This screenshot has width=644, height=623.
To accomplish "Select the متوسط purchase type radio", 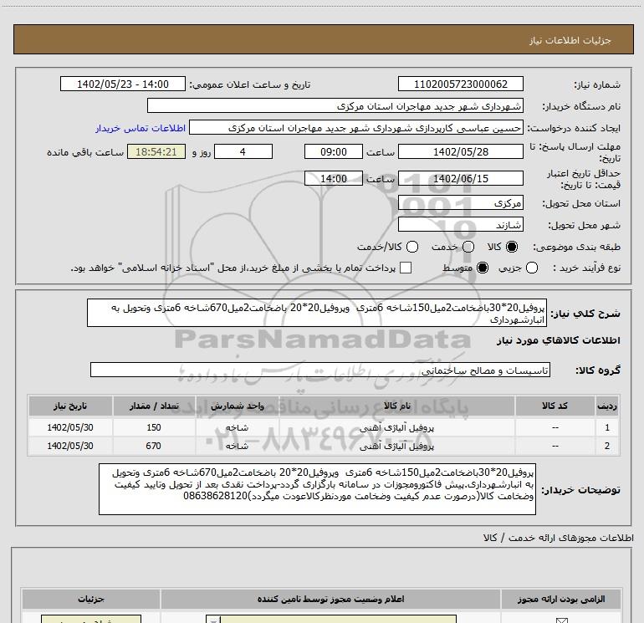I will 483,268.
